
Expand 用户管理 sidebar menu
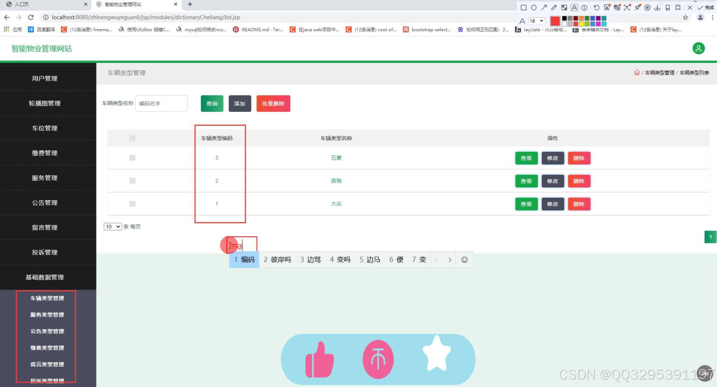tap(45, 78)
